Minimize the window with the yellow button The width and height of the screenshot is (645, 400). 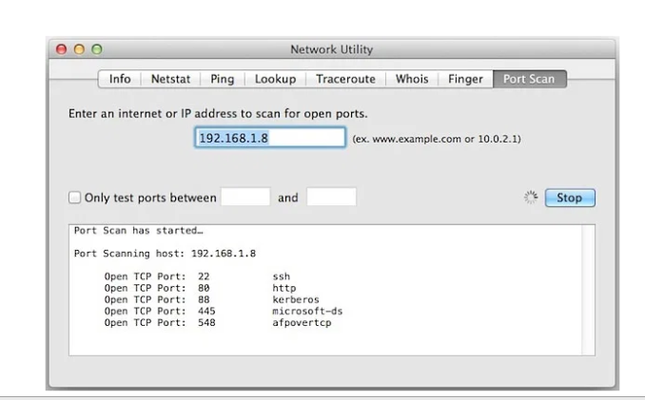pyautogui.click(x=79, y=49)
